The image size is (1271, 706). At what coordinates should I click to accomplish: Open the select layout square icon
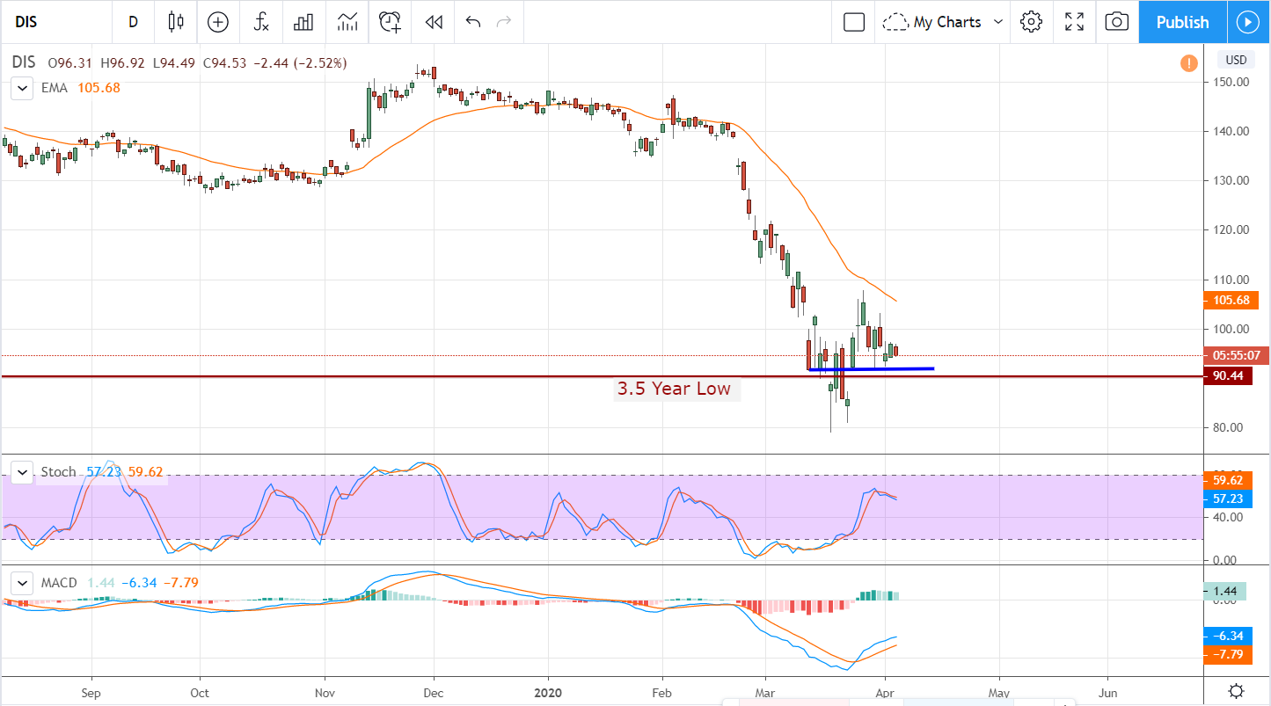point(853,22)
